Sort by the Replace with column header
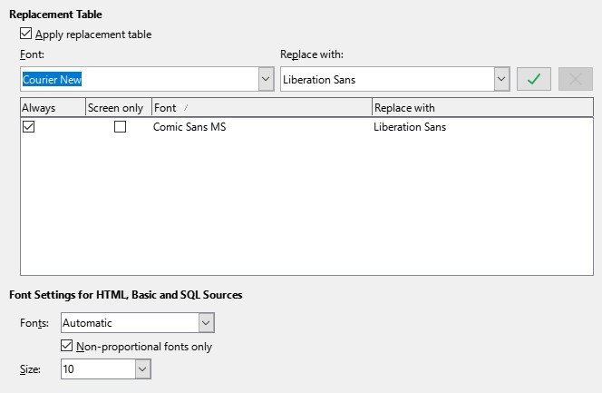The image size is (602, 393). point(482,108)
